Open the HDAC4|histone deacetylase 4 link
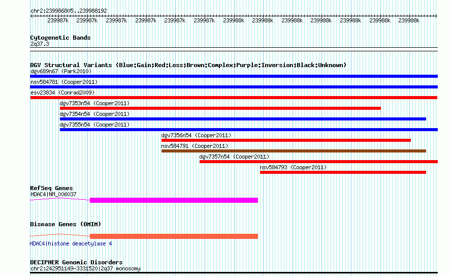This screenshot has height=276, width=452. coord(71,243)
